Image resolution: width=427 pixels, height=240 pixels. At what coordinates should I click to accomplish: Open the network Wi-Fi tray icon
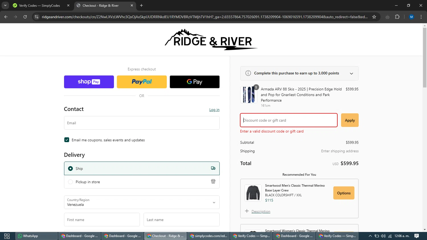click(390, 236)
